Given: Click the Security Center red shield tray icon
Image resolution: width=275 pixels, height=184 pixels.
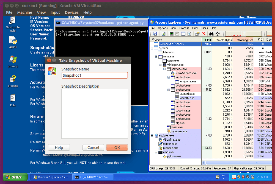Looking at the screenshot, I should pos(243,177).
